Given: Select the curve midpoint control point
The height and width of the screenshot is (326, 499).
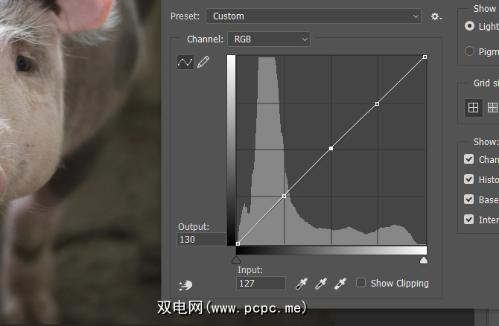Looking at the screenshot, I should click(331, 149).
